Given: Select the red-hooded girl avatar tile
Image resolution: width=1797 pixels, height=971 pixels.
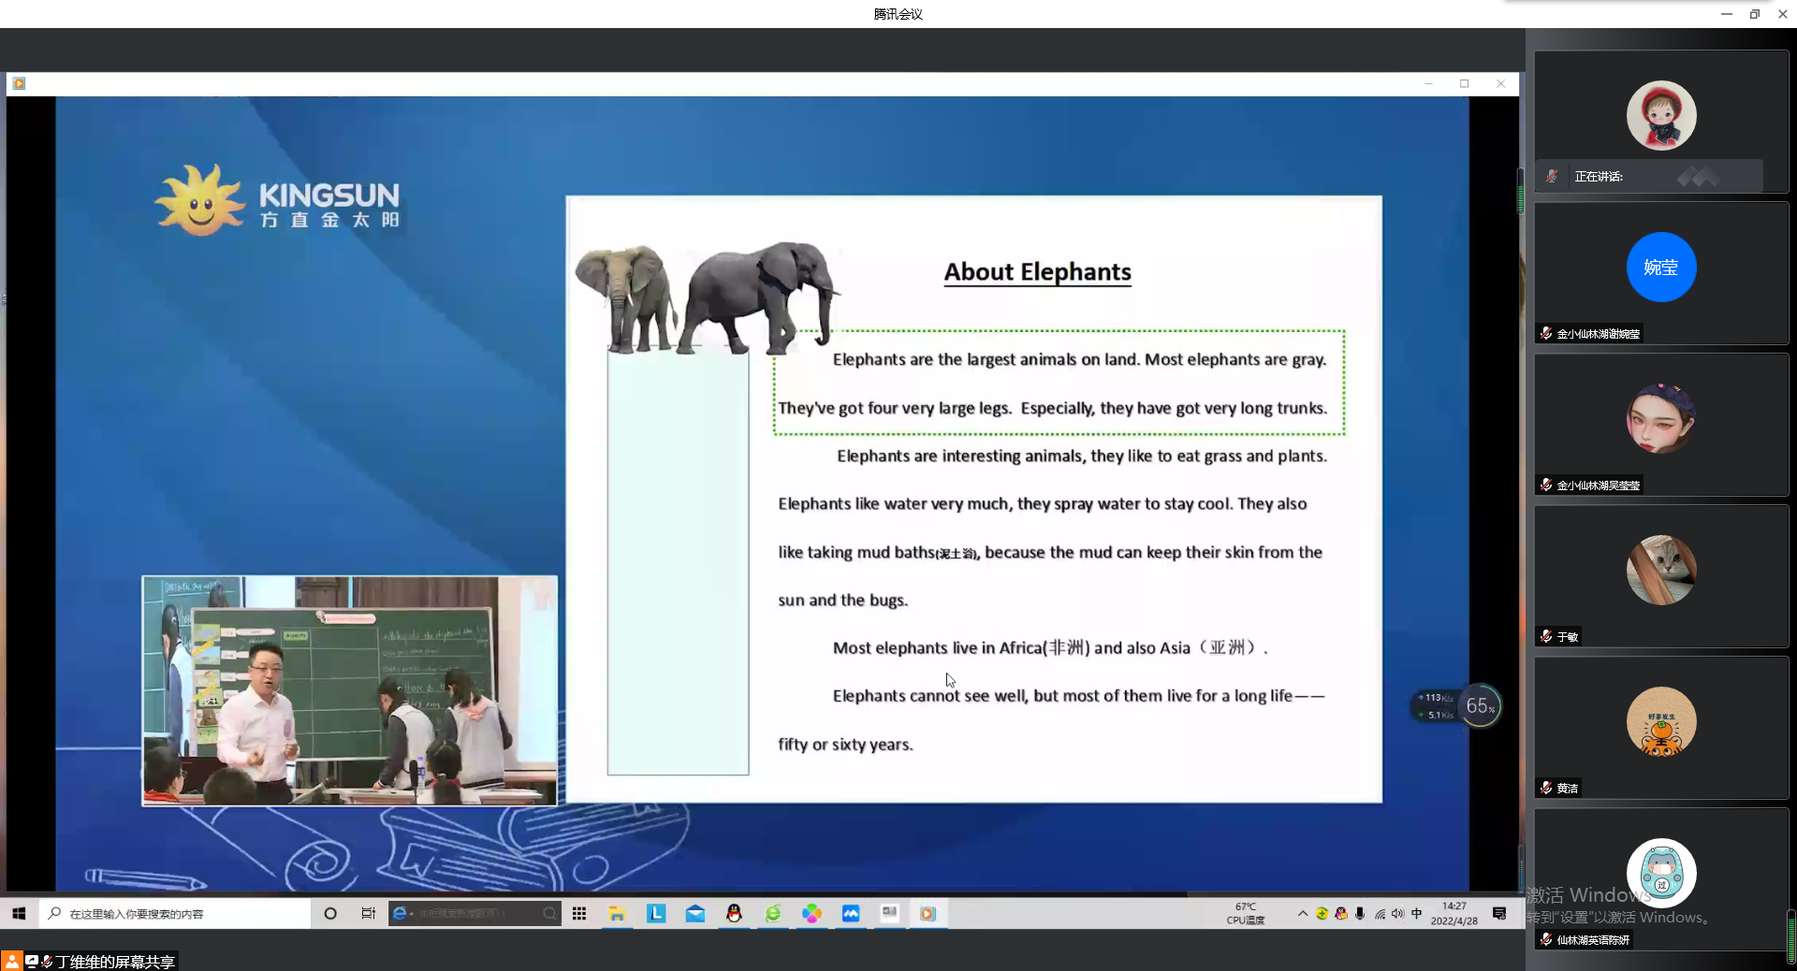Looking at the screenshot, I should [1661, 115].
